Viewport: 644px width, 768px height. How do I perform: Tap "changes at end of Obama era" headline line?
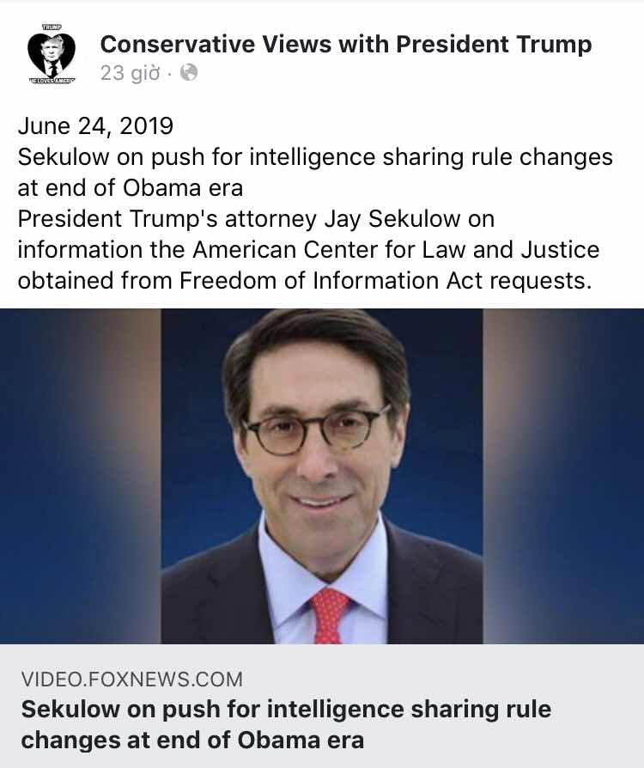tap(192, 741)
